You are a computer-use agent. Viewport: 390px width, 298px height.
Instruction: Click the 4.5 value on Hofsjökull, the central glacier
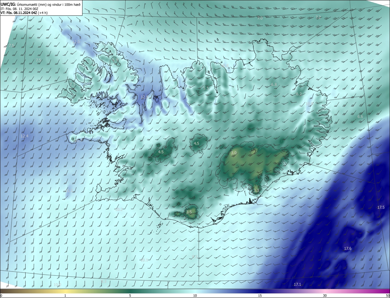point(197,143)
